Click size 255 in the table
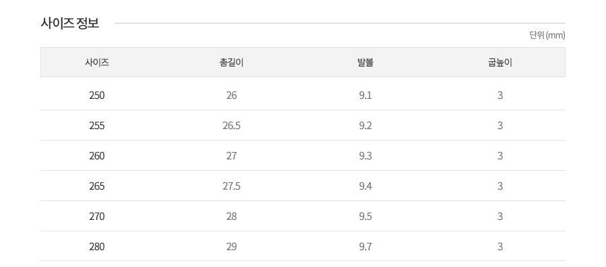 [97, 125]
